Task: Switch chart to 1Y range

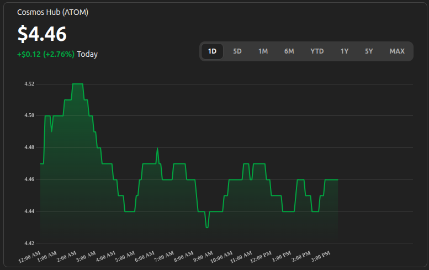Action: 344,51
